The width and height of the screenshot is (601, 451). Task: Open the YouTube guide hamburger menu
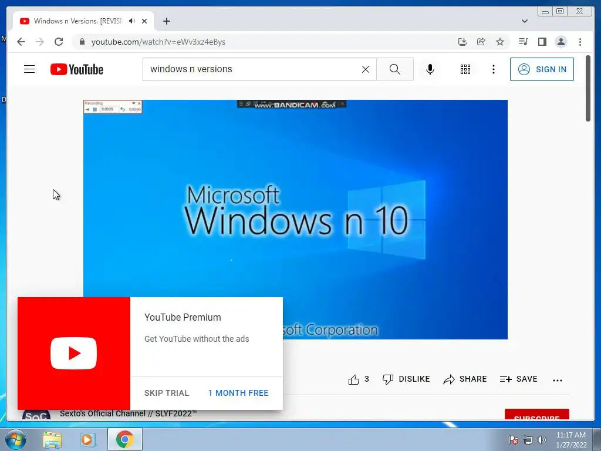pos(29,69)
